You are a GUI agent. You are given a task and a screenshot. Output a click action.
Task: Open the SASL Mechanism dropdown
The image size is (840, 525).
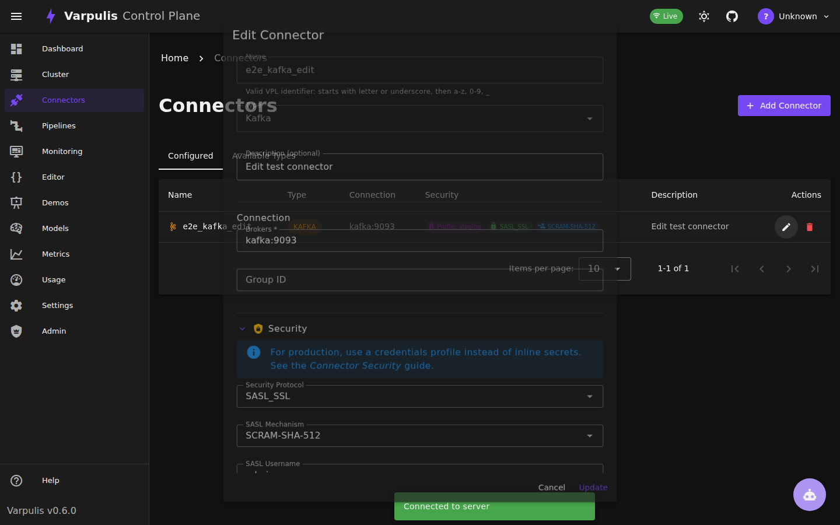[591, 435]
